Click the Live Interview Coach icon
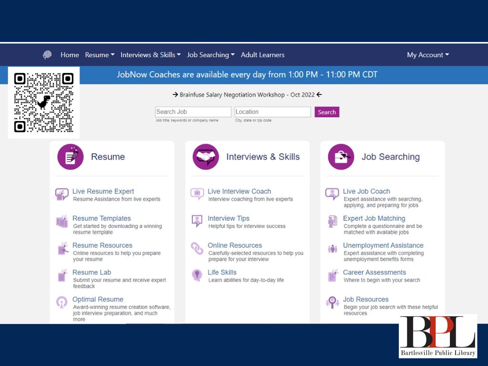The width and height of the screenshot is (488, 366). click(197, 194)
